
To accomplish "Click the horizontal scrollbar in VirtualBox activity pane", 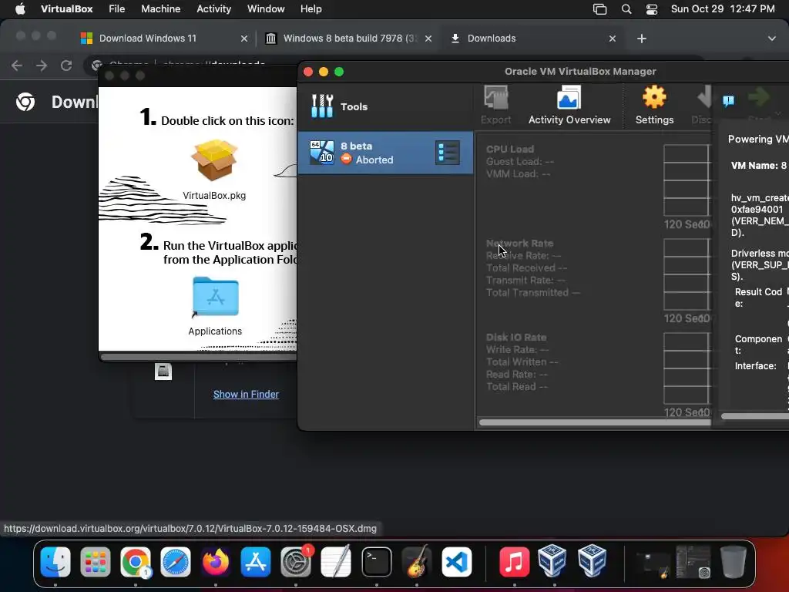I will (594, 422).
